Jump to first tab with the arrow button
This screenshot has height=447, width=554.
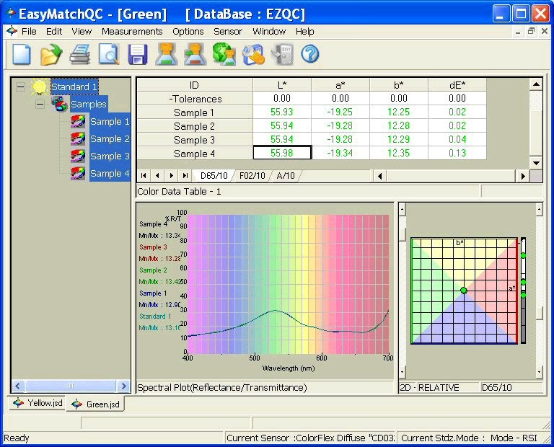coord(144,176)
